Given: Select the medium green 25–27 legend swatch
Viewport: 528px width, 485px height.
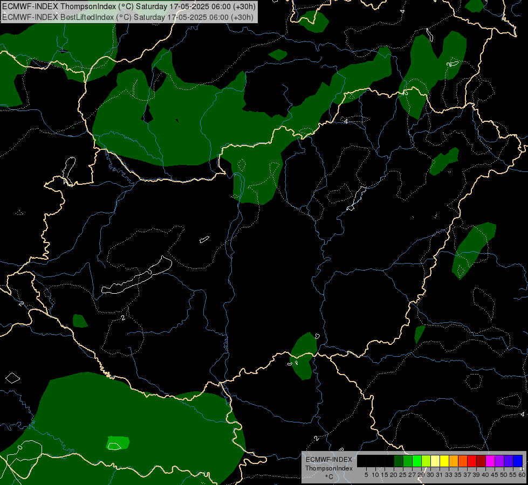Looking at the screenshot, I should tap(408, 461).
